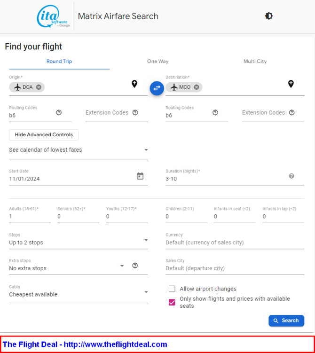This screenshot has width=315, height=353.
Task: Click Hide Advanced Controls button
Action: [x=44, y=134]
